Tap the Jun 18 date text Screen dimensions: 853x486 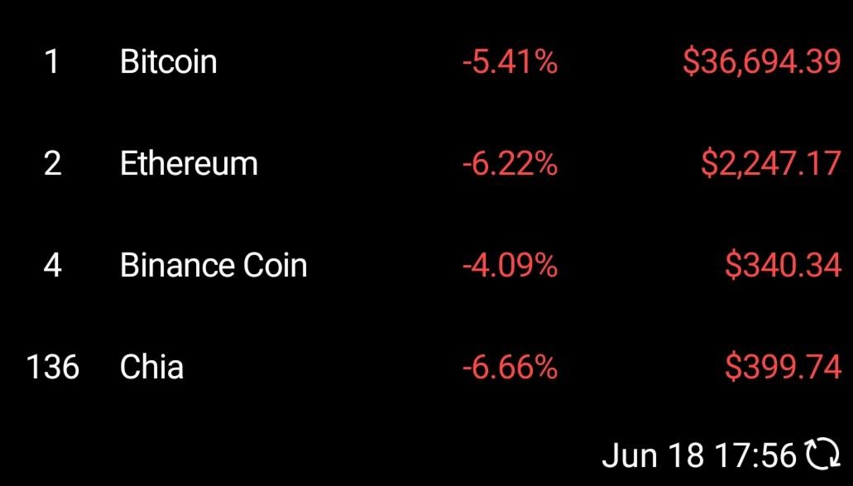click(654, 455)
